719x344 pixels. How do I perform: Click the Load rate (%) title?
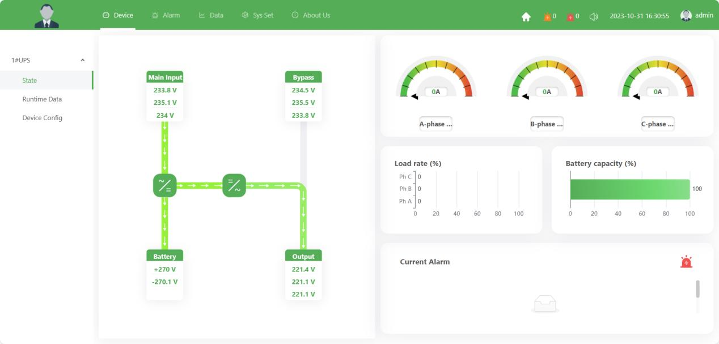point(418,163)
